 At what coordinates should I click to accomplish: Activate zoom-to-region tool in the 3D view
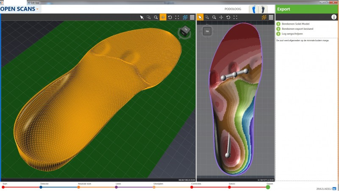point(148,17)
